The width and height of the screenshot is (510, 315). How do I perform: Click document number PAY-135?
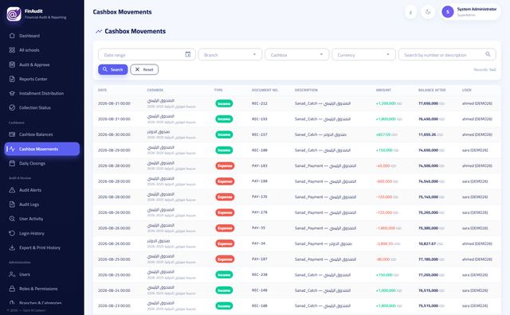(260, 196)
